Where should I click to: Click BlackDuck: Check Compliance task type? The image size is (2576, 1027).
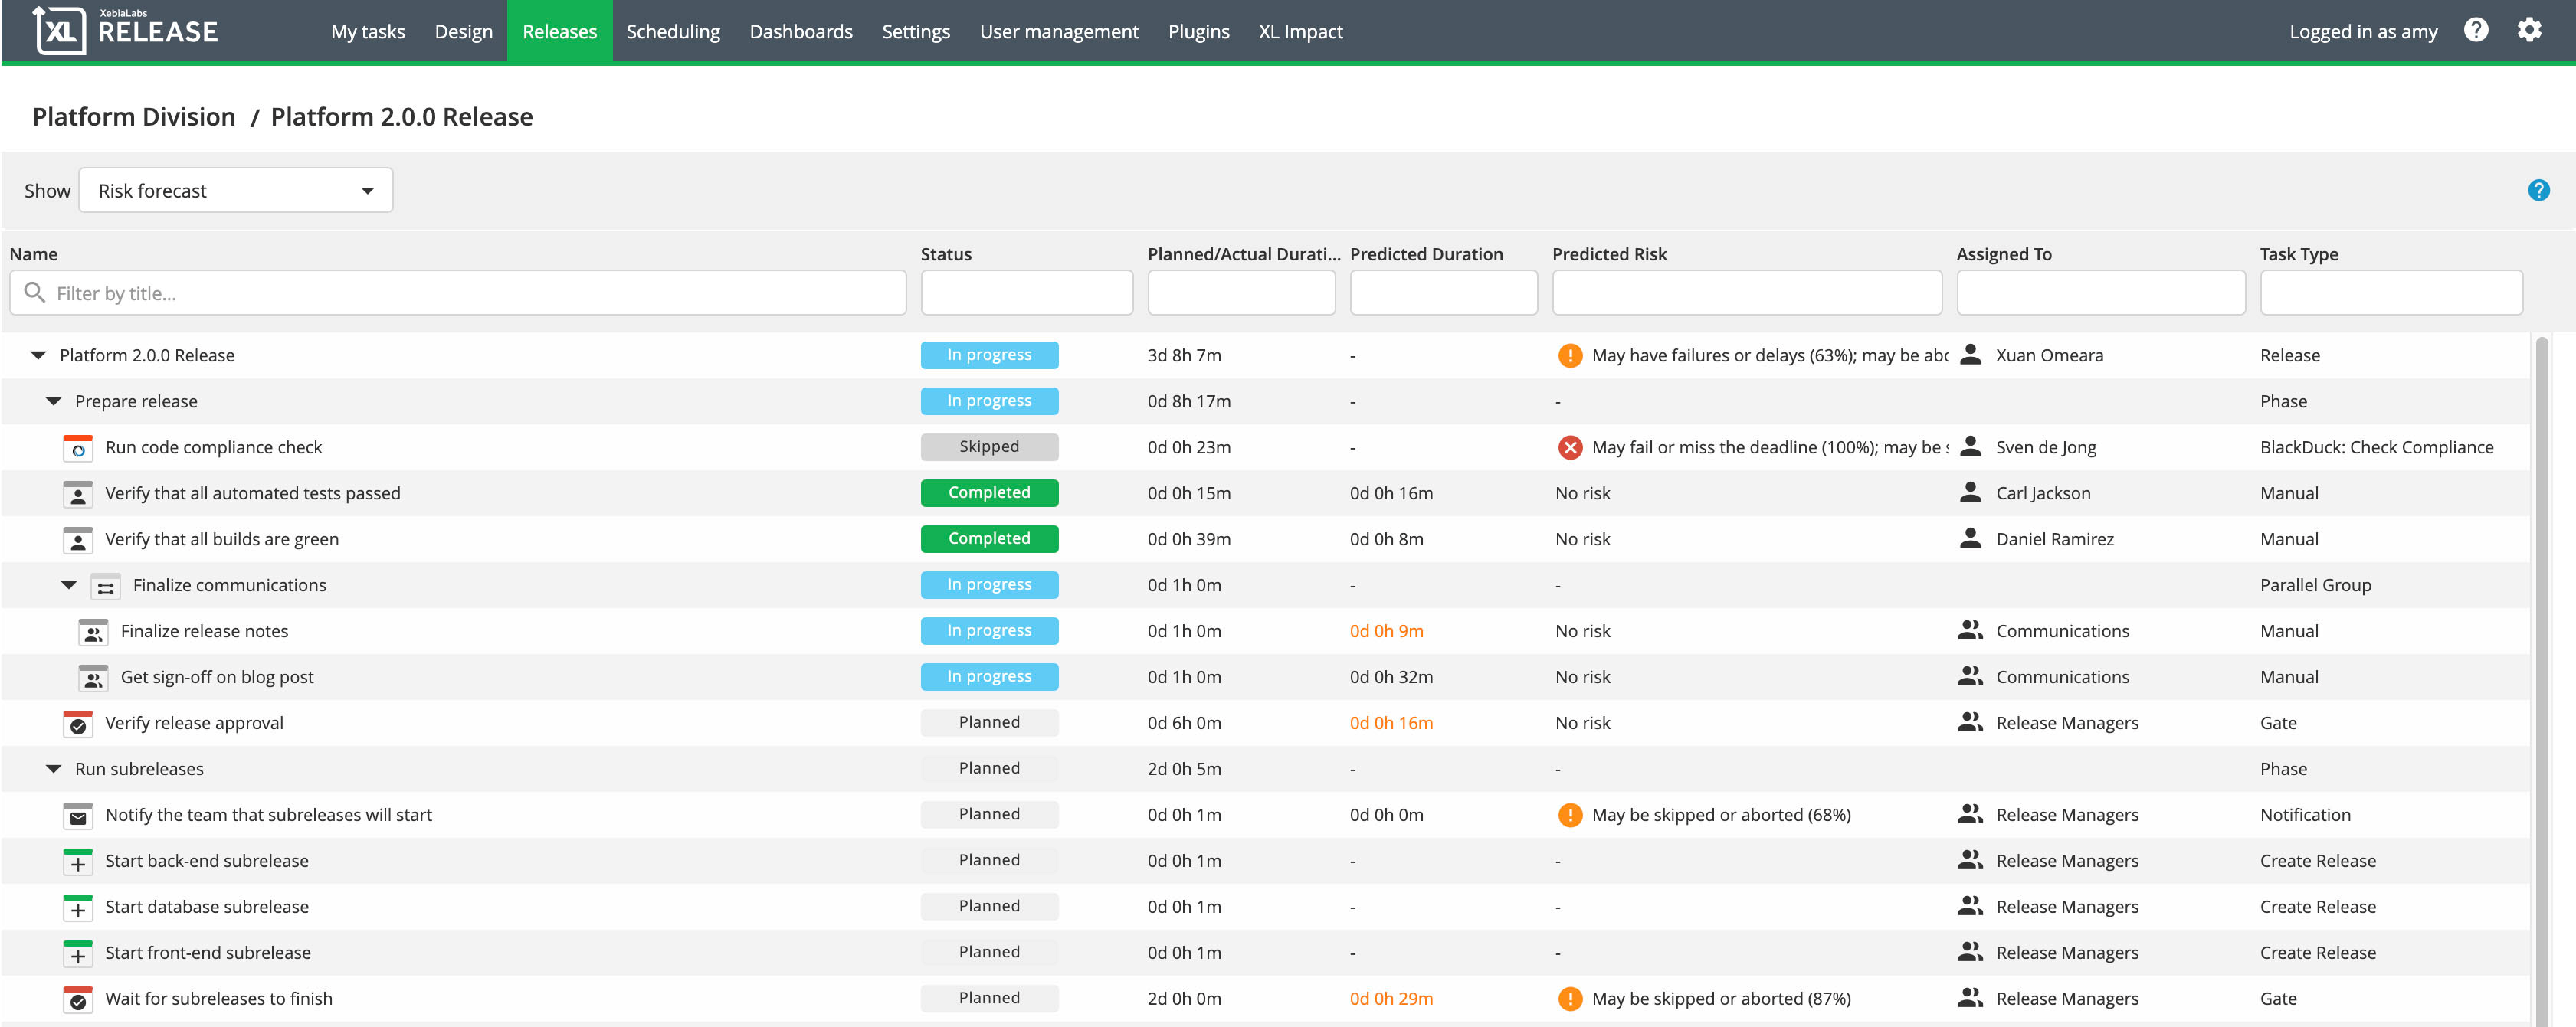pos(2376,447)
